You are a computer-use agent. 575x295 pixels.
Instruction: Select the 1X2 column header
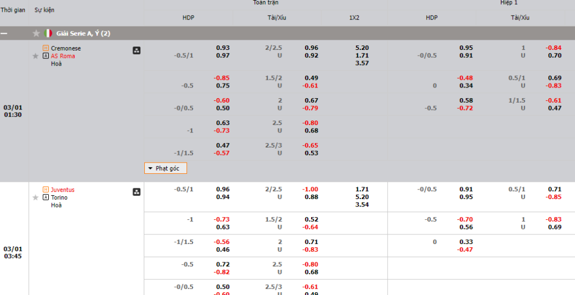pyautogui.click(x=354, y=18)
